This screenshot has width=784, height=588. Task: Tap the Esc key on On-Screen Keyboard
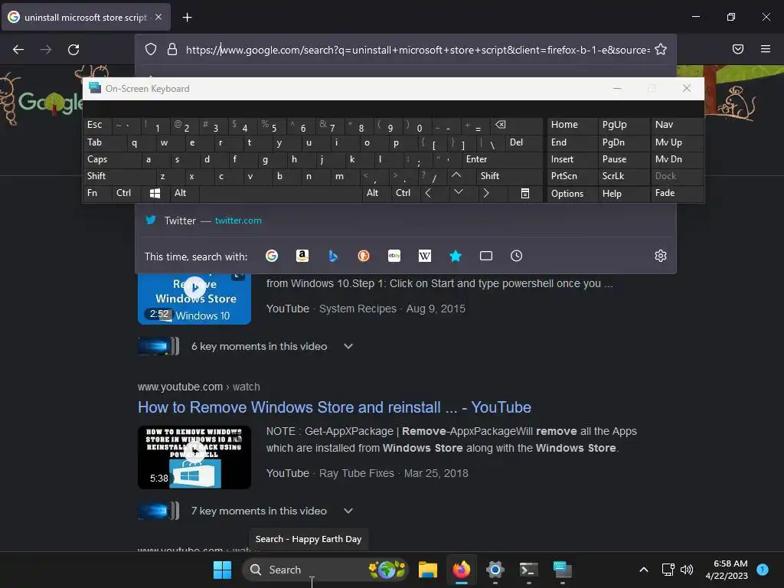coord(96,125)
